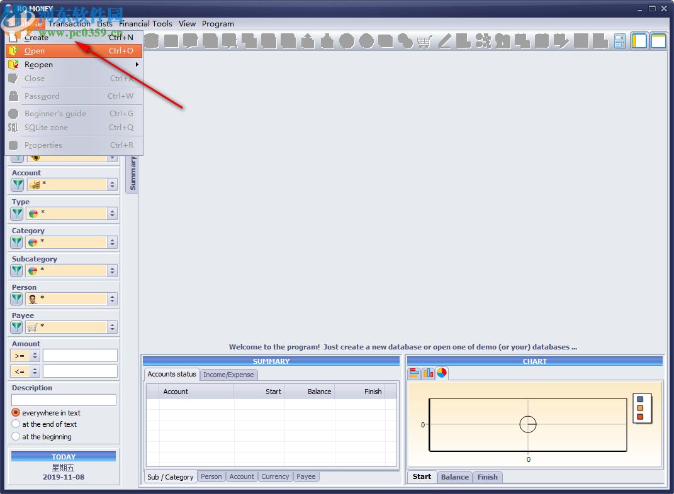Open the Type filter dropdown arrows
Viewport: 674px width, 494px height.
[113, 213]
